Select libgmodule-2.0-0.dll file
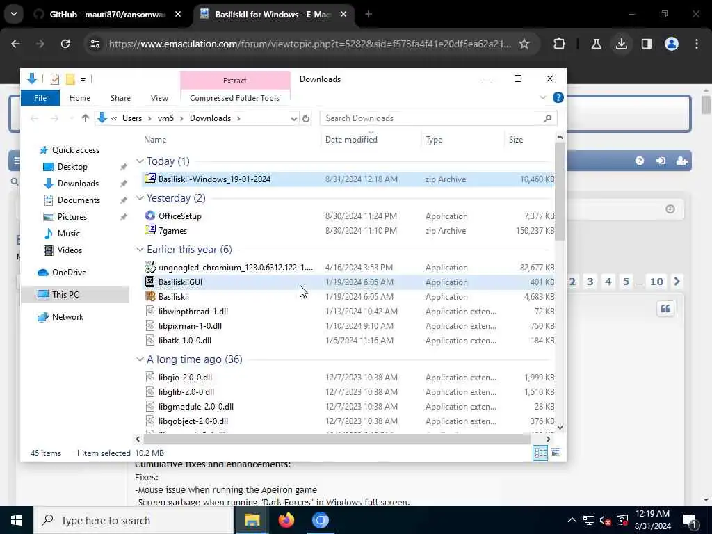Screen dimensions: 712x534 [196, 406]
